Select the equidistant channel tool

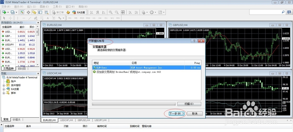[x=35, y=18]
